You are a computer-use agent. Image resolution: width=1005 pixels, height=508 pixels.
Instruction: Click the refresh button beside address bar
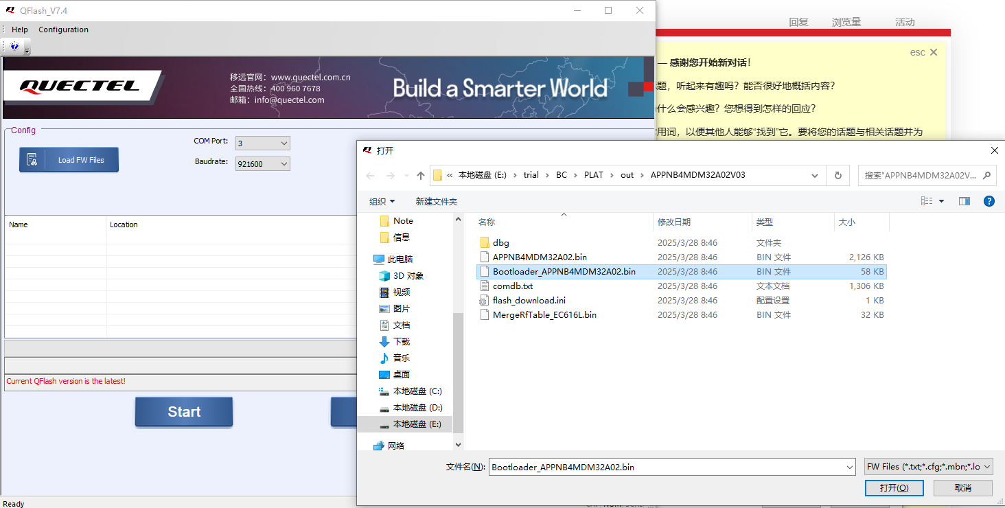pyautogui.click(x=837, y=175)
